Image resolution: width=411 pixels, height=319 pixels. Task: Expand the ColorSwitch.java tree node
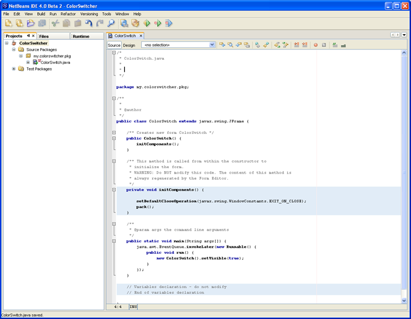(x=28, y=62)
